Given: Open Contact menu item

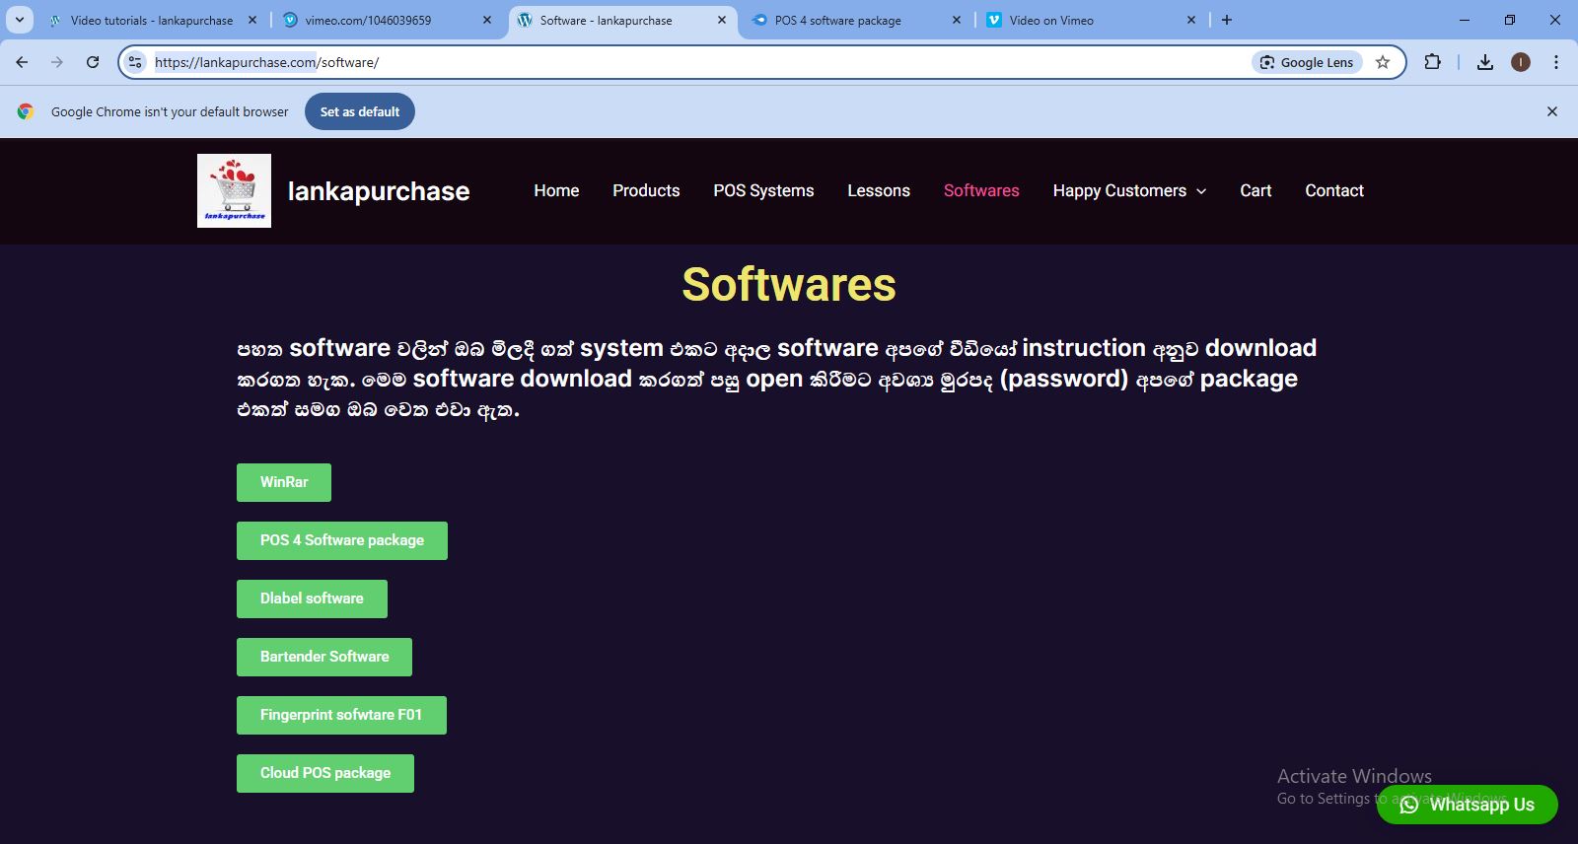Looking at the screenshot, I should 1334,190.
